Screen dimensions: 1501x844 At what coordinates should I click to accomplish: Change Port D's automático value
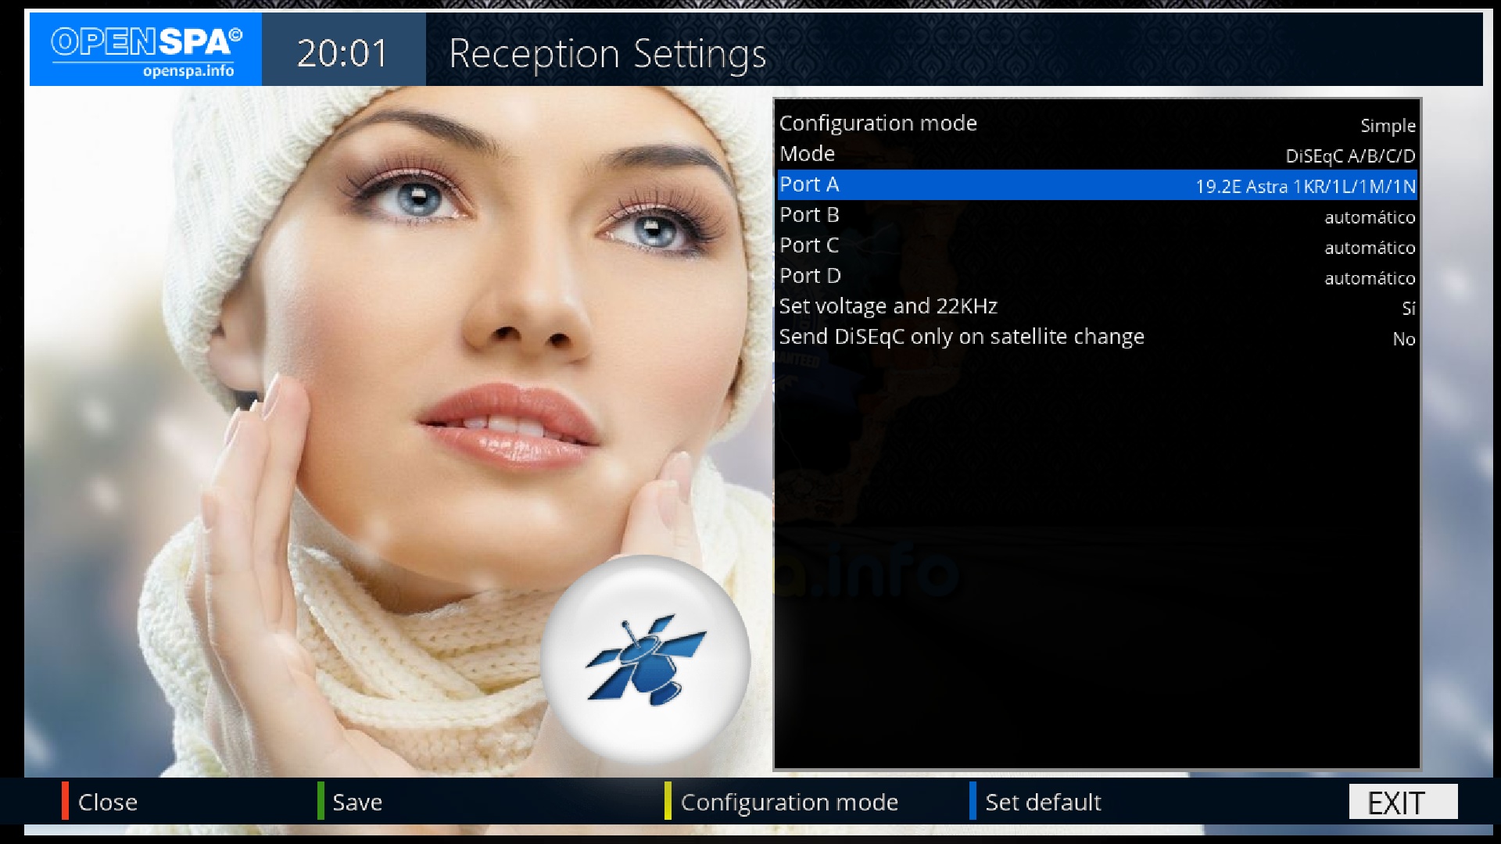point(1370,278)
